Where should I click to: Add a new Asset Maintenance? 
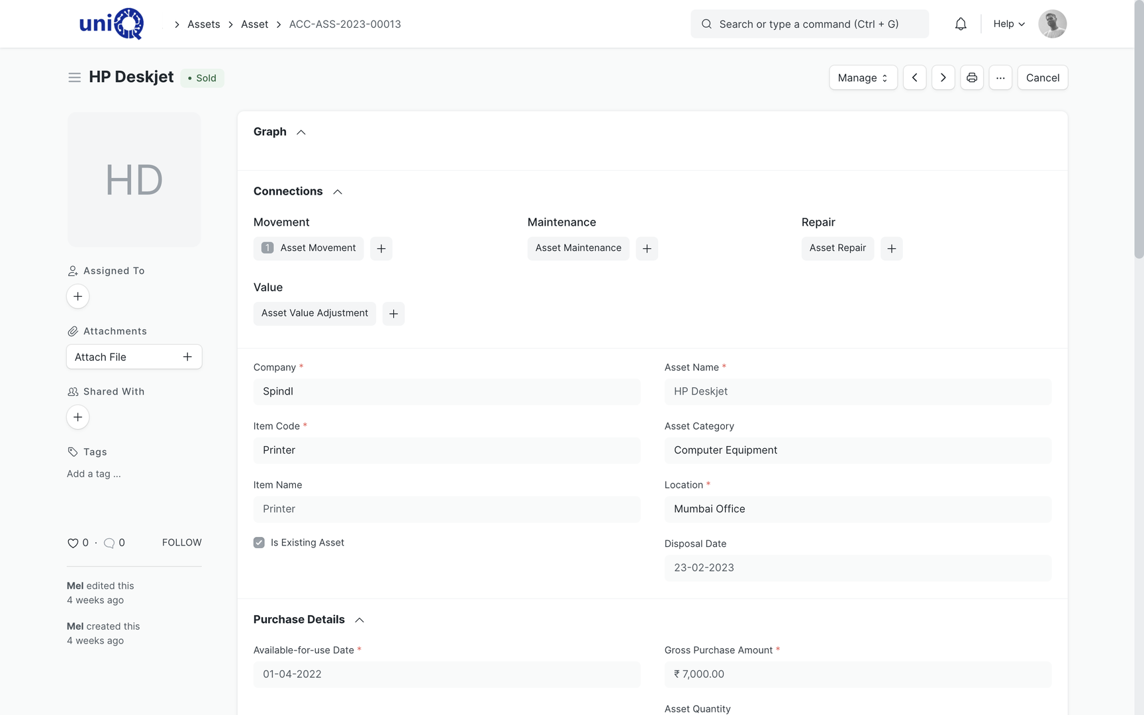click(x=647, y=248)
